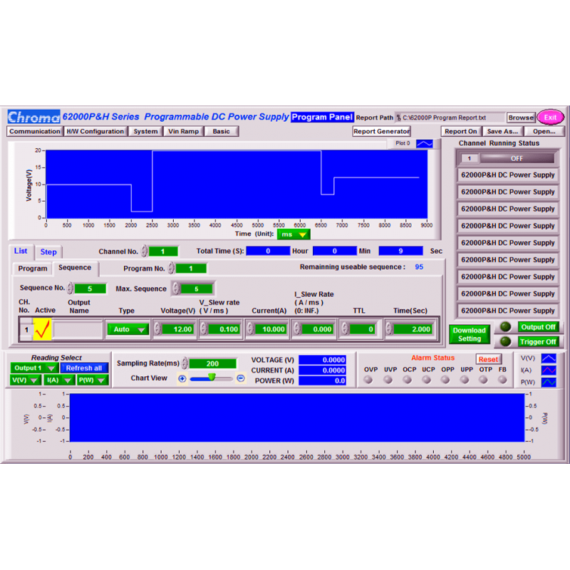Screen dimensions: 570x570
Task: Toggle the Trigger Off switch
Action: tap(538, 342)
